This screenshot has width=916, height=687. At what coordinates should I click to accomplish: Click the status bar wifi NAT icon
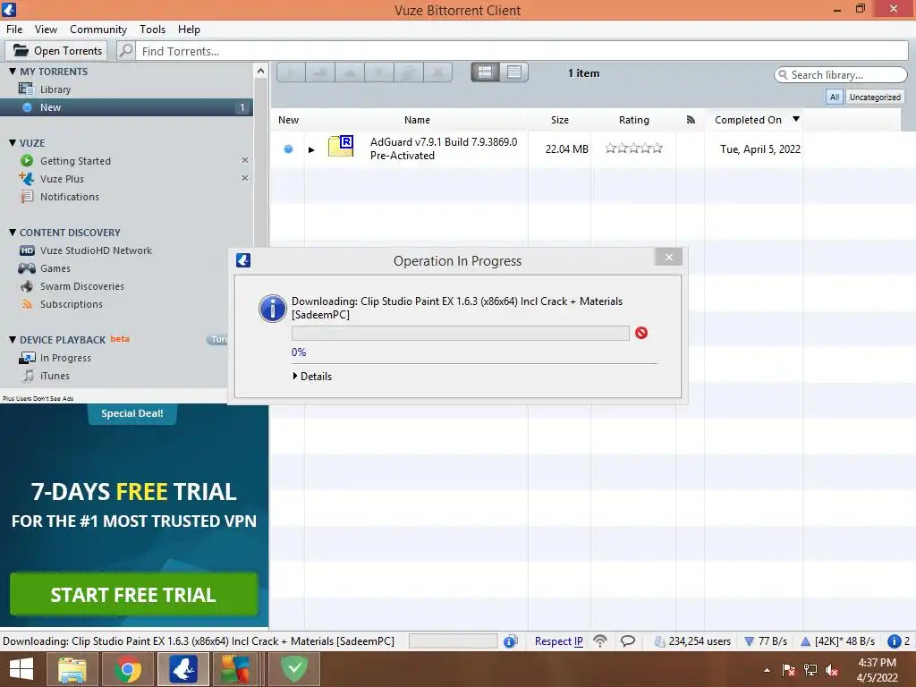point(600,640)
